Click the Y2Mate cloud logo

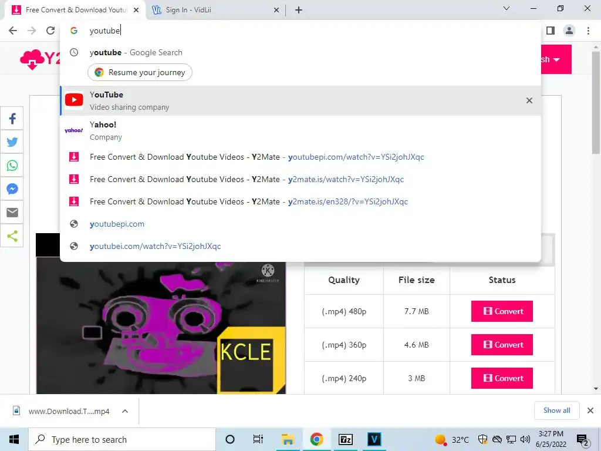[40, 59]
